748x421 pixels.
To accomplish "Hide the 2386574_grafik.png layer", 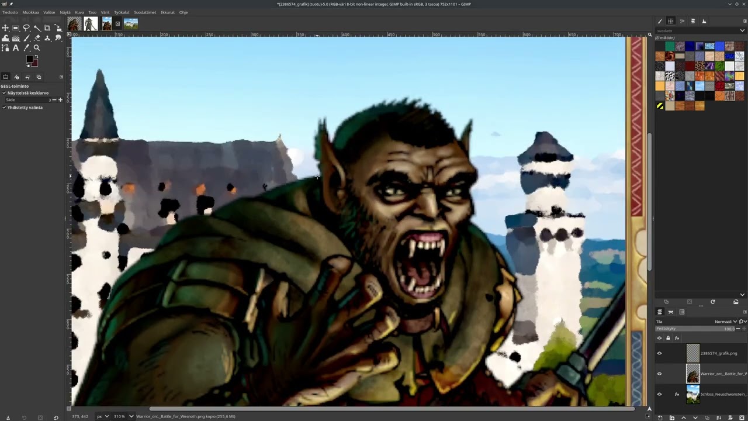I will point(659,353).
